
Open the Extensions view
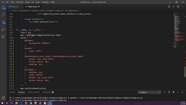point(3,36)
